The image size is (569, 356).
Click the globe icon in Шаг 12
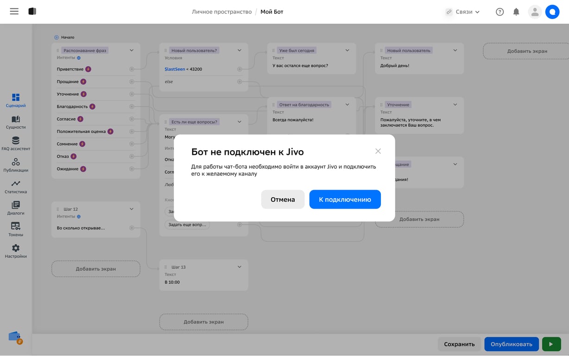(x=79, y=216)
